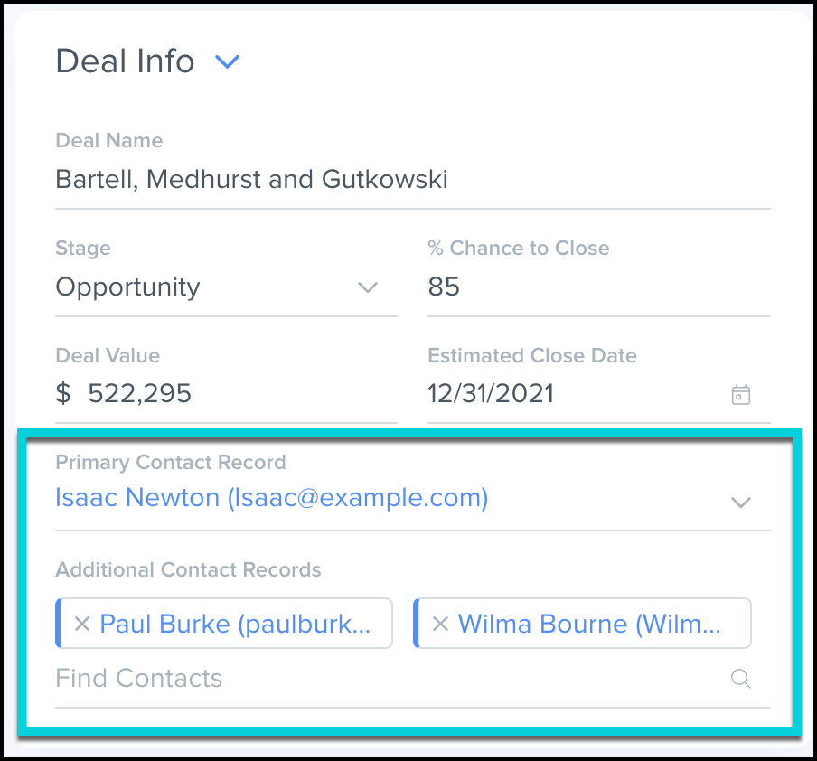817x761 pixels.
Task: Remove Wilma Bourne from additional contacts
Action: click(440, 624)
